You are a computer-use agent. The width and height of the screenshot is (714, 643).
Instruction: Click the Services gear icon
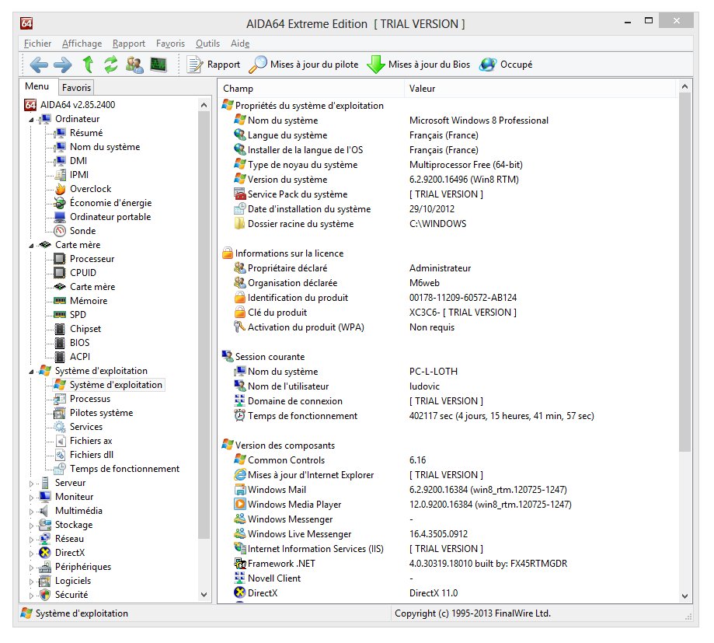pyautogui.click(x=60, y=427)
